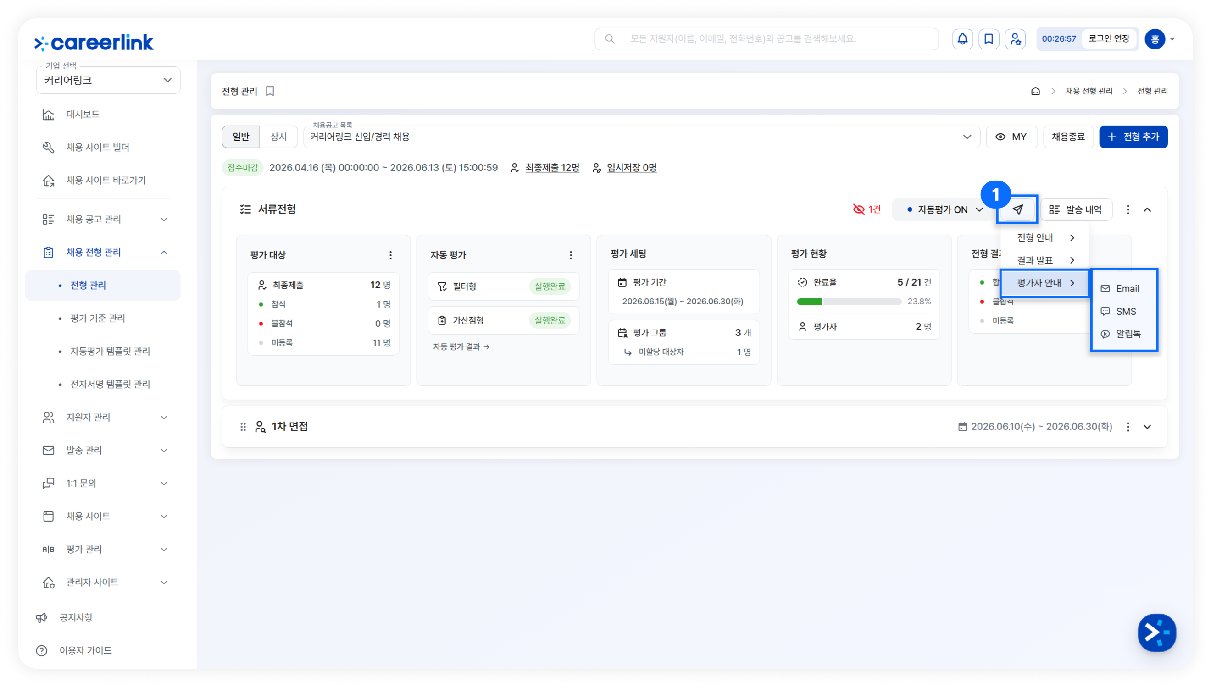Open 서류전형 three-dot more menu

tap(1128, 209)
